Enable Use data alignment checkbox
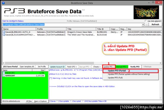Screen dimensions: 164x110 click(x=146, y=21)
